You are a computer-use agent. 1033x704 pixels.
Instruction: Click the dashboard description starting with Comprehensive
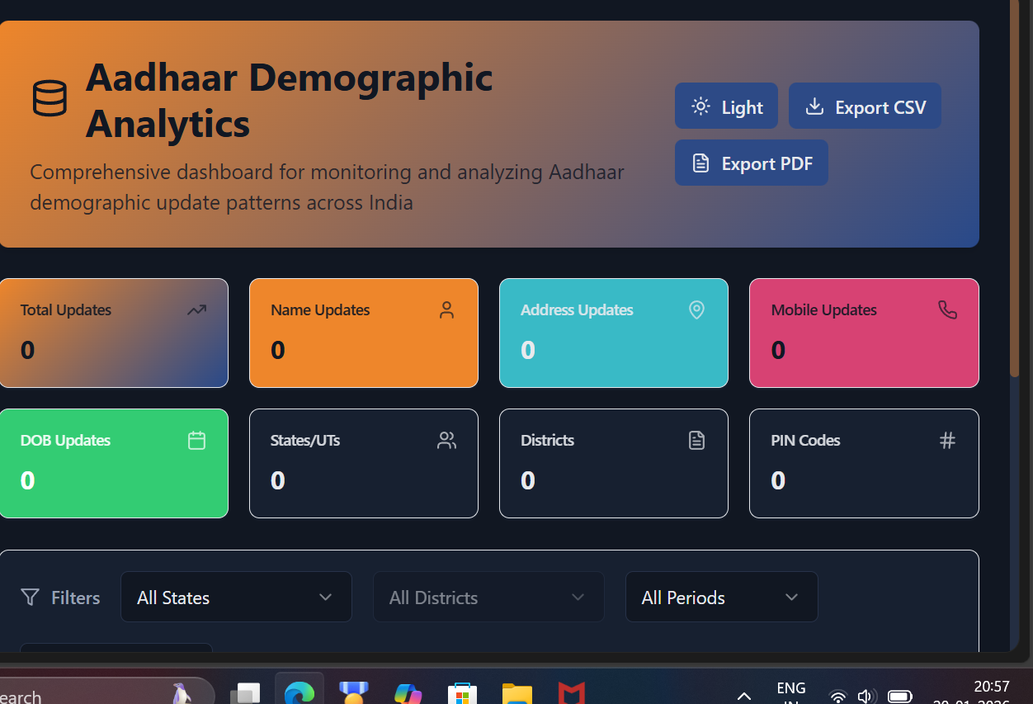click(x=327, y=187)
